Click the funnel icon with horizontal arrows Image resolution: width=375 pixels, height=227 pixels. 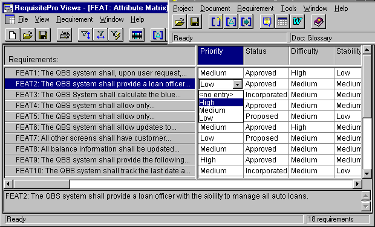100,36
